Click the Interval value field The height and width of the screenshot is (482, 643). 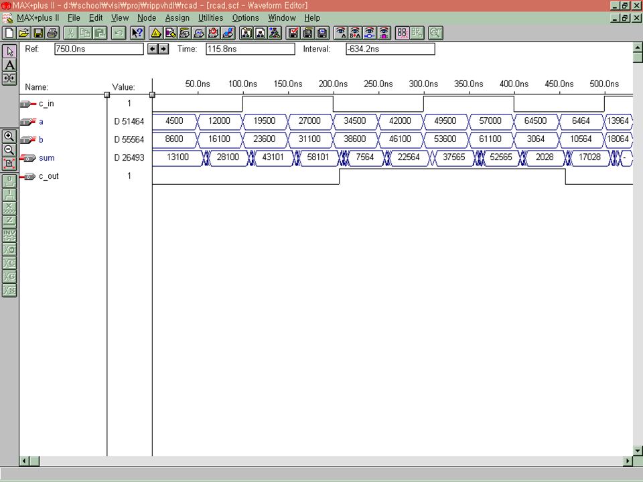coord(390,49)
